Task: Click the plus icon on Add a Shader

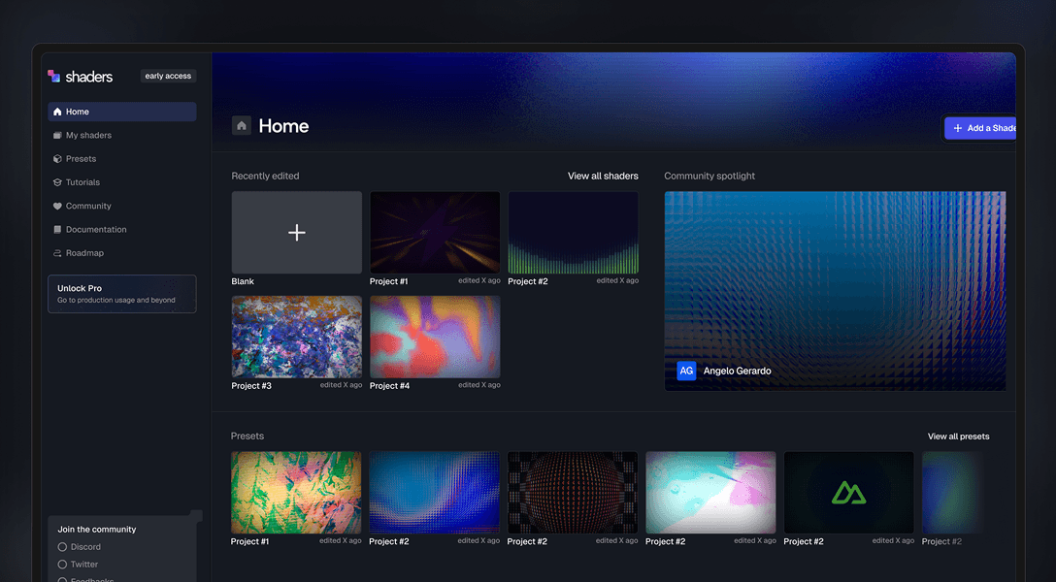Action: pyautogui.click(x=958, y=128)
